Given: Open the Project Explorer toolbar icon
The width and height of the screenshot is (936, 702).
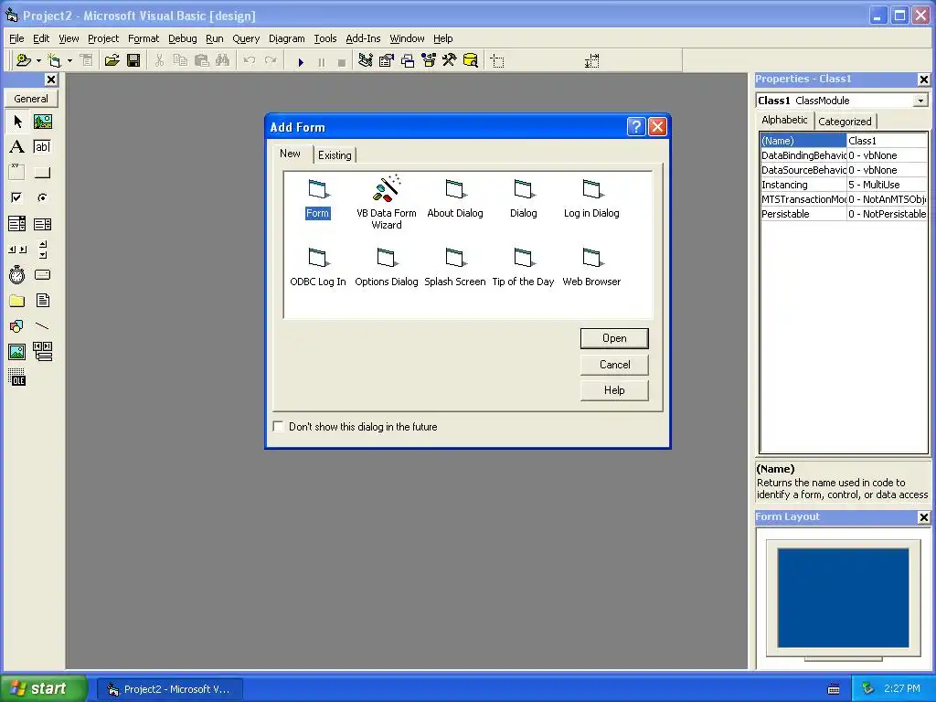Looking at the screenshot, I should [366, 60].
